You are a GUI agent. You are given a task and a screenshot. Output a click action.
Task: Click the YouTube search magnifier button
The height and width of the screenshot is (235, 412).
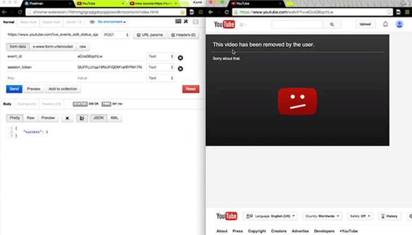pos(332,25)
